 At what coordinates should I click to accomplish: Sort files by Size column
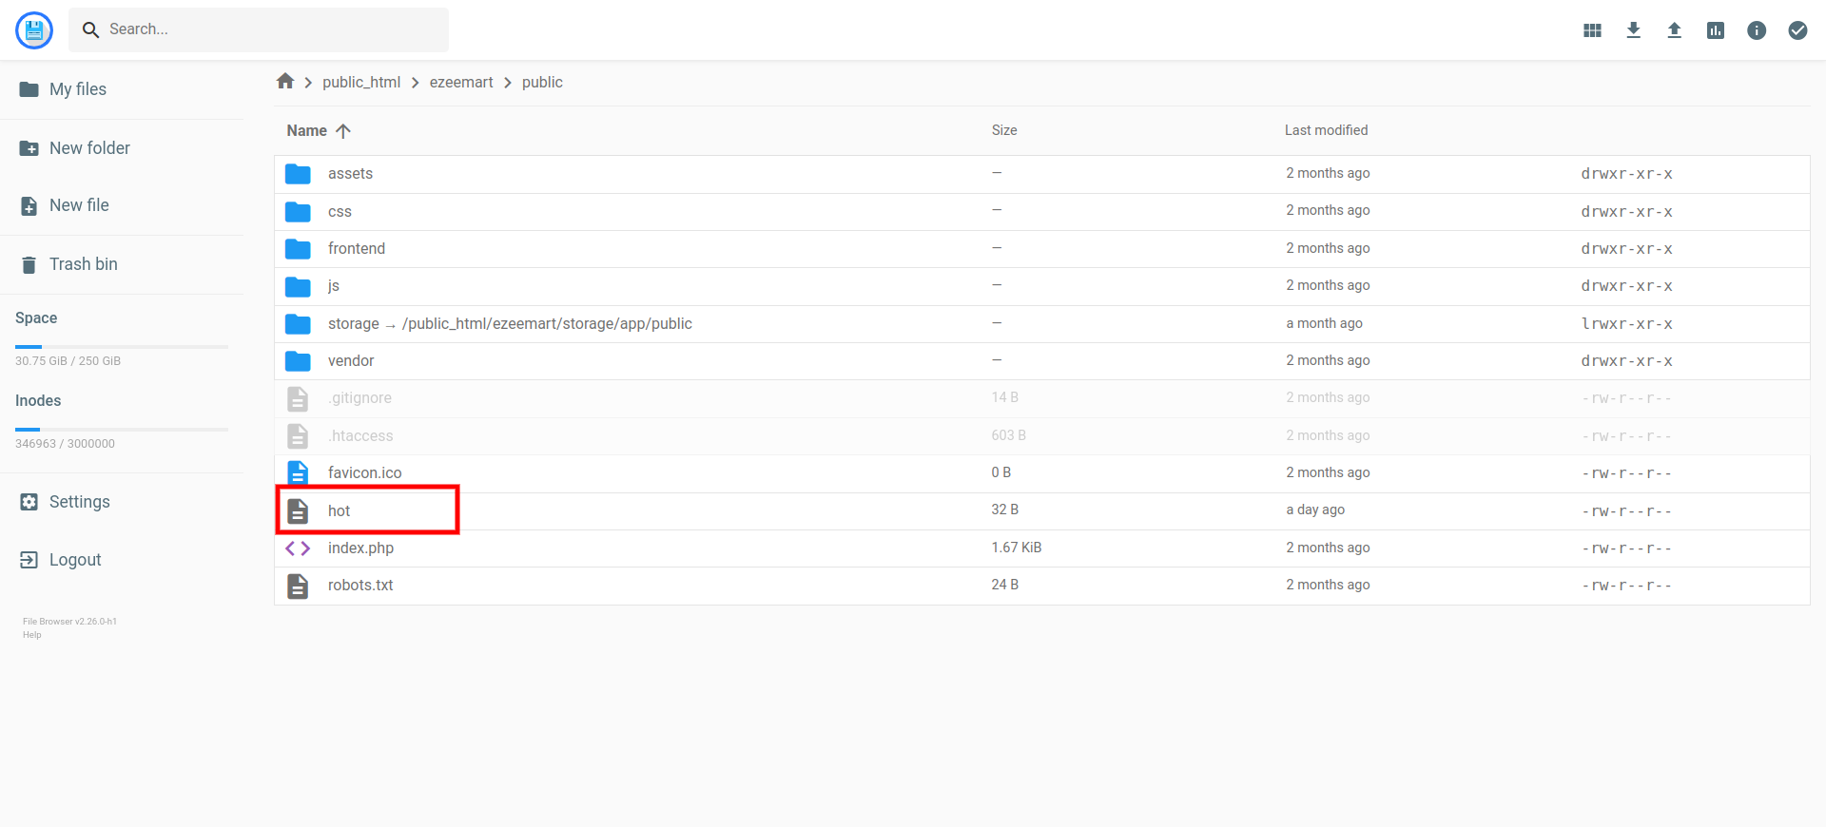(1003, 130)
